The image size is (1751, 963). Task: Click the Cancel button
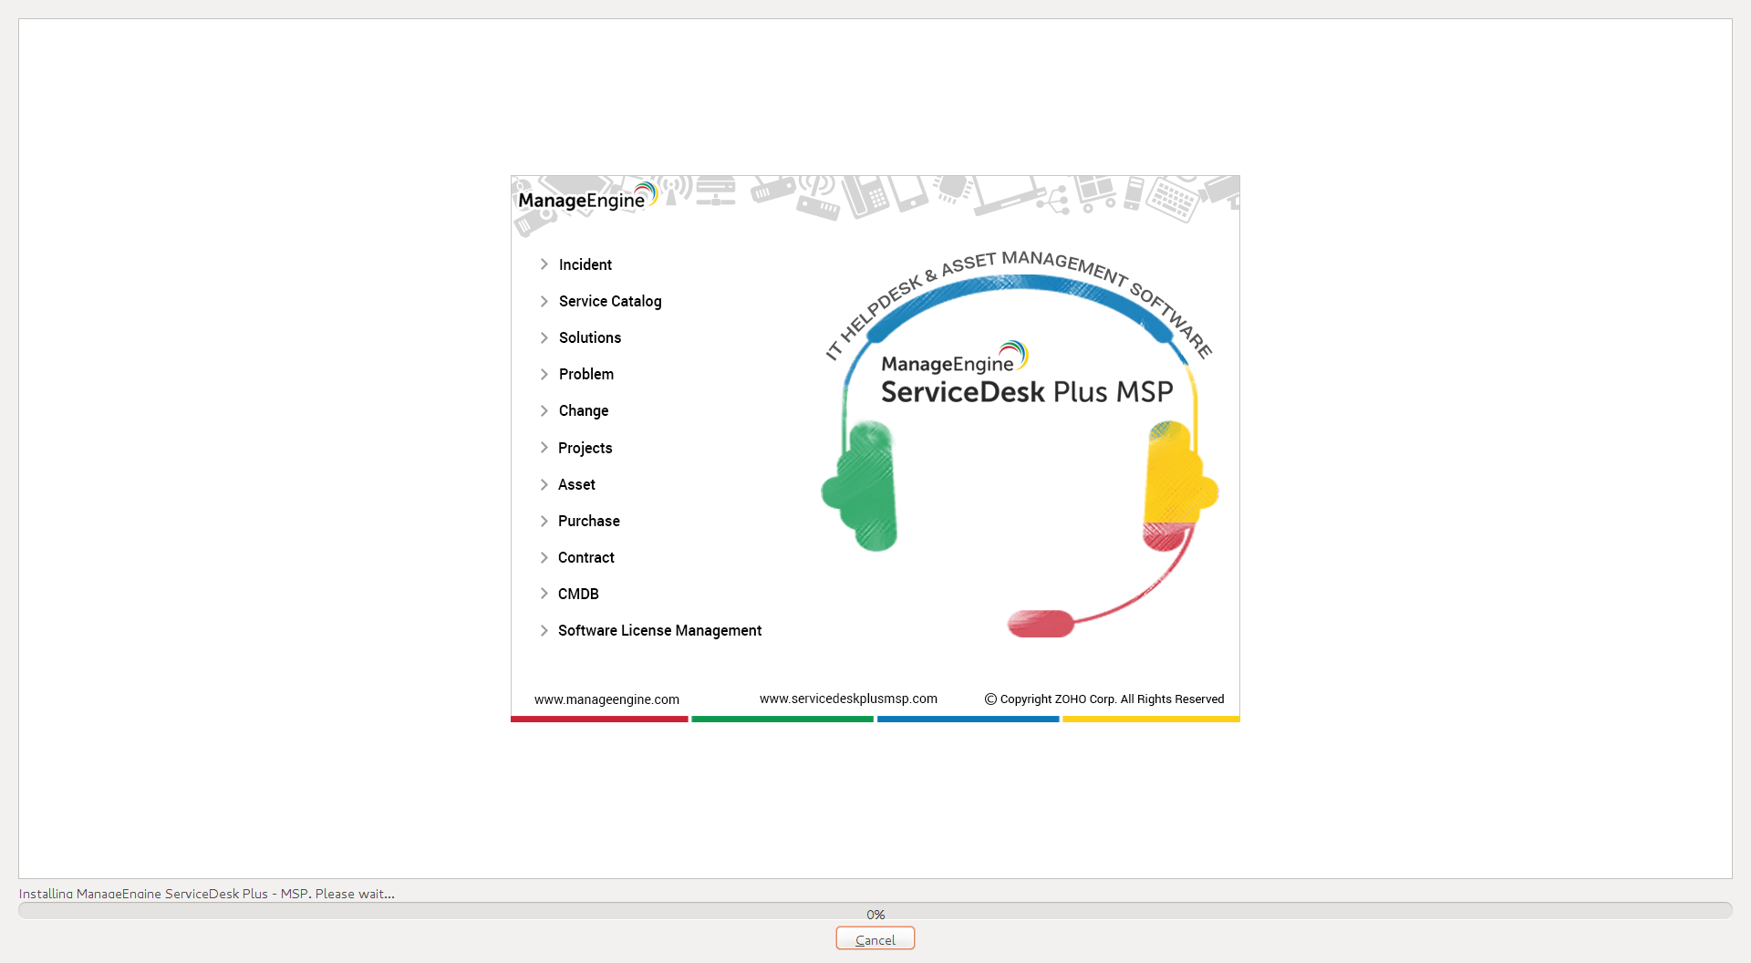pyautogui.click(x=875, y=939)
